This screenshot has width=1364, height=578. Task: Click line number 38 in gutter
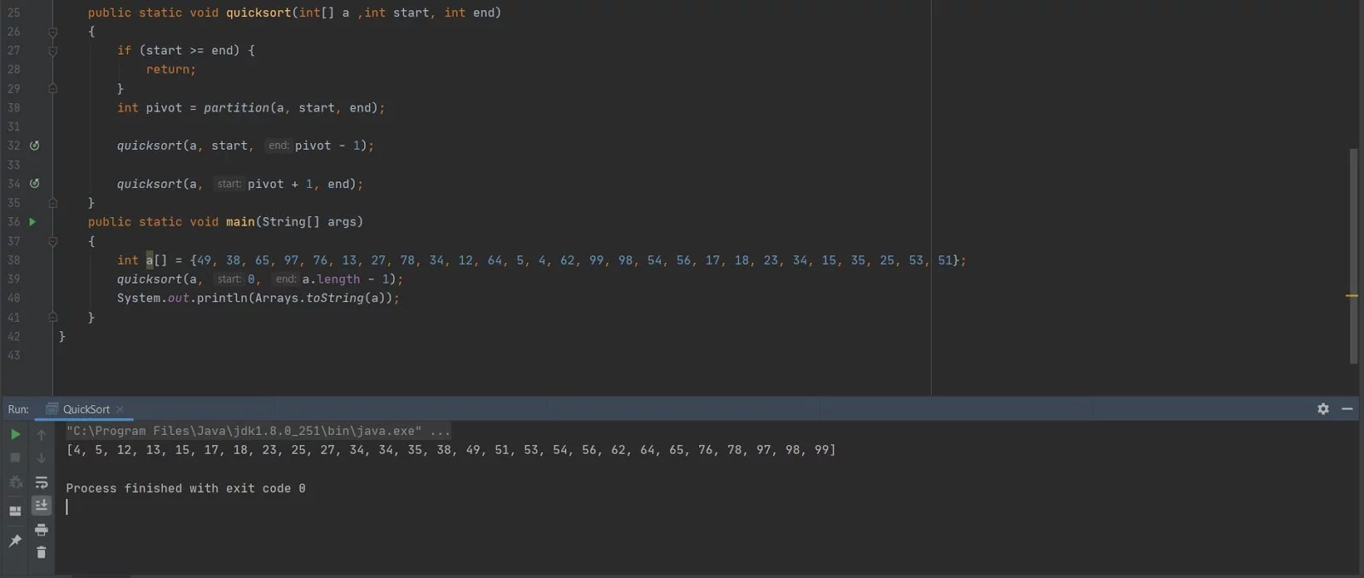tap(14, 260)
